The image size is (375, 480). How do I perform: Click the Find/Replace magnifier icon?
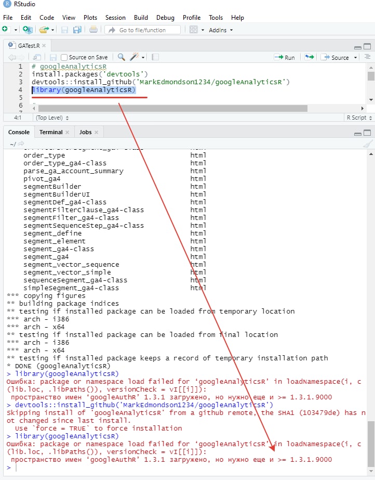pos(122,57)
